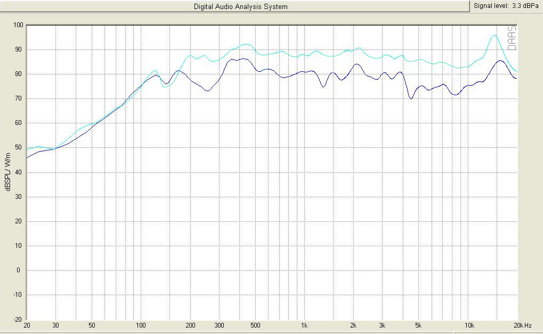Image resolution: width=543 pixels, height=334 pixels.
Task: Click the dBSPL/ W/m vertical axis label
Action: click(x=8, y=171)
